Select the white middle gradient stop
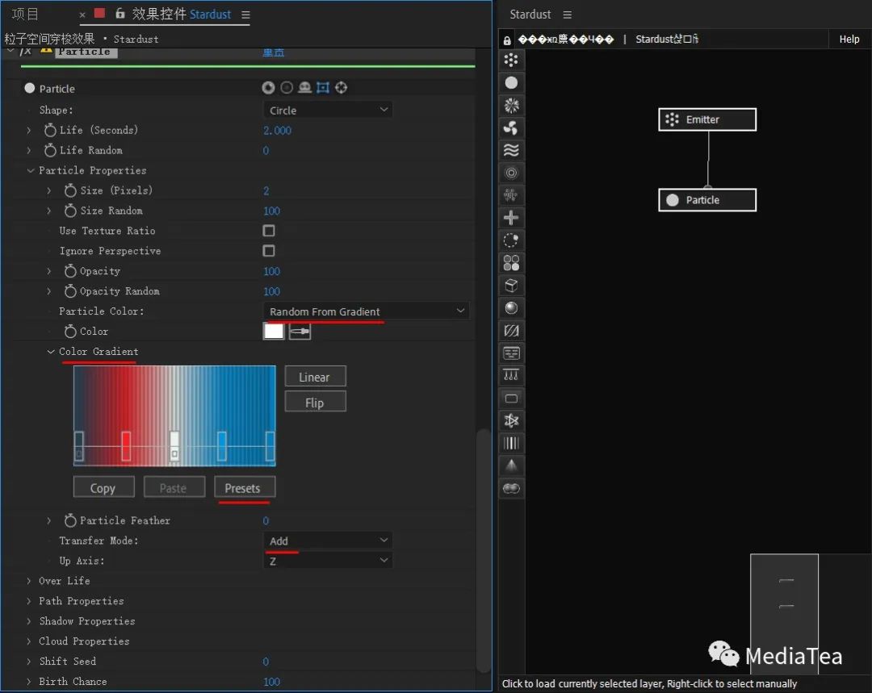 pyautogui.click(x=174, y=445)
